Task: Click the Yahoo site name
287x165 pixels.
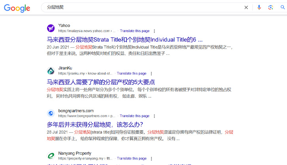Action: click(64, 25)
